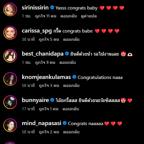Click verified badge beside best_chanidapa
144x144 pixels.
(67, 54)
